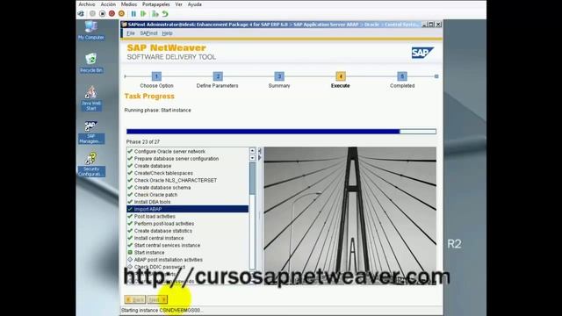Take a VM snapshot from toolbar
The height and width of the screenshot is (316, 562).
tap(155, 14)
